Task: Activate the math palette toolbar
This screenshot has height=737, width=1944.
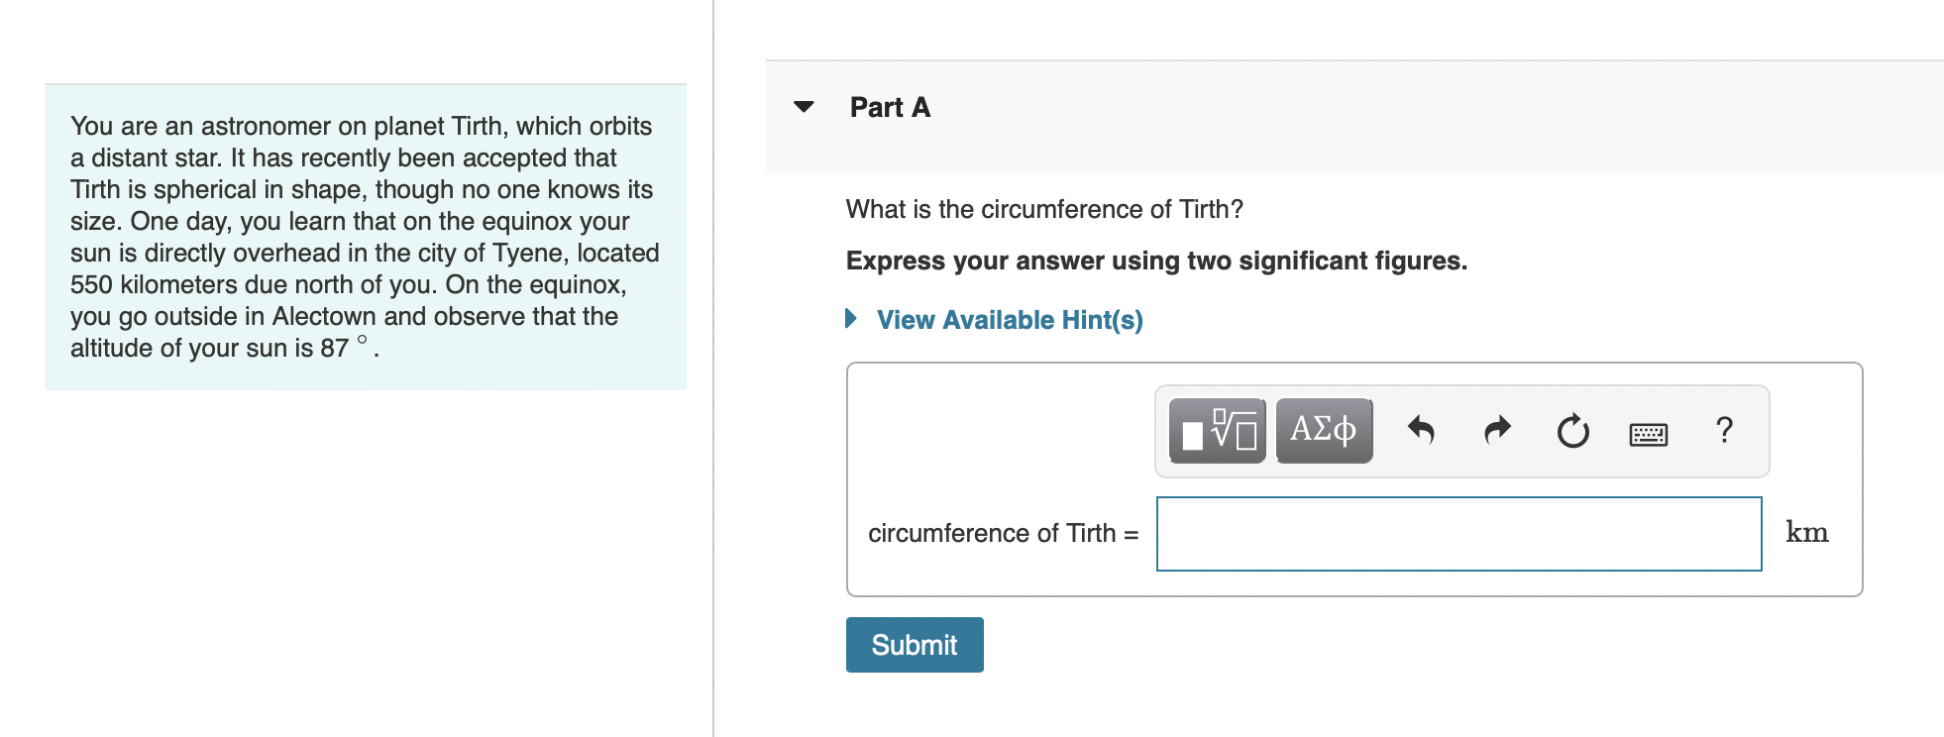Action: pyautogui.click(x=1461, y=430)
